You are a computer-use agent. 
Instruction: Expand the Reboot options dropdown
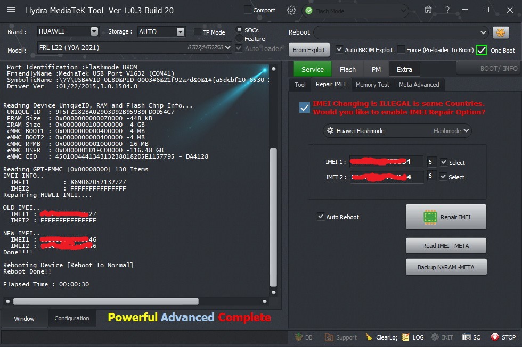[483, 32]
